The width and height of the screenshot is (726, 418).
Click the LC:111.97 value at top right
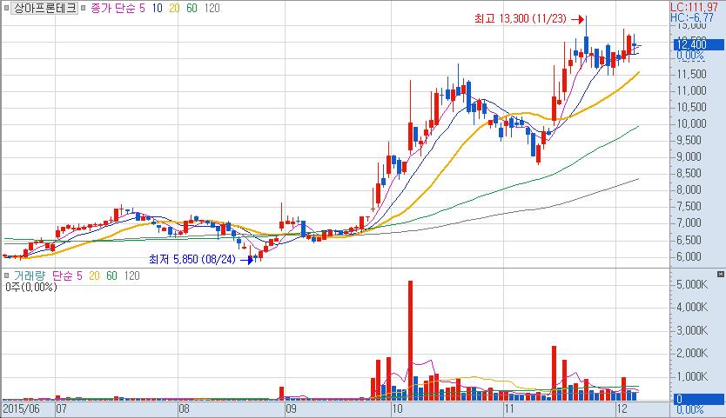point(700,7)
